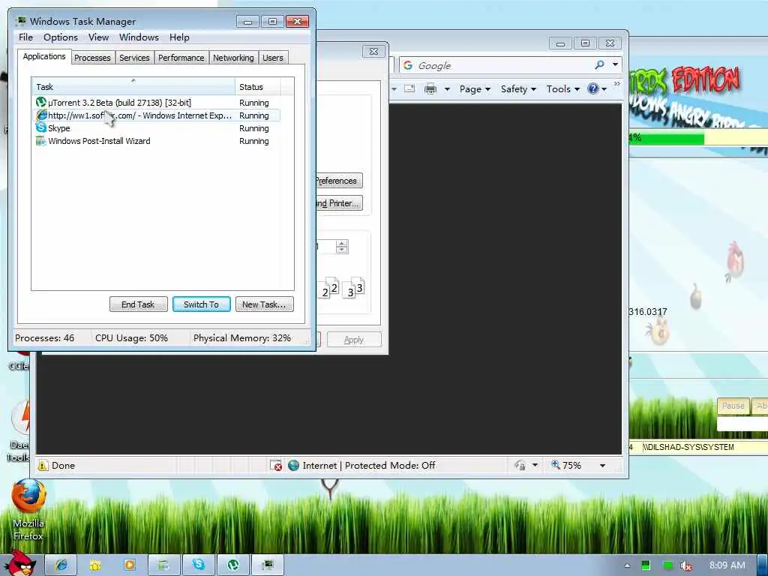Click the Windows Post-Install Wizard row icon
Image resolution: width=768 pixels, height=576 pixels.
pos(41,141)
